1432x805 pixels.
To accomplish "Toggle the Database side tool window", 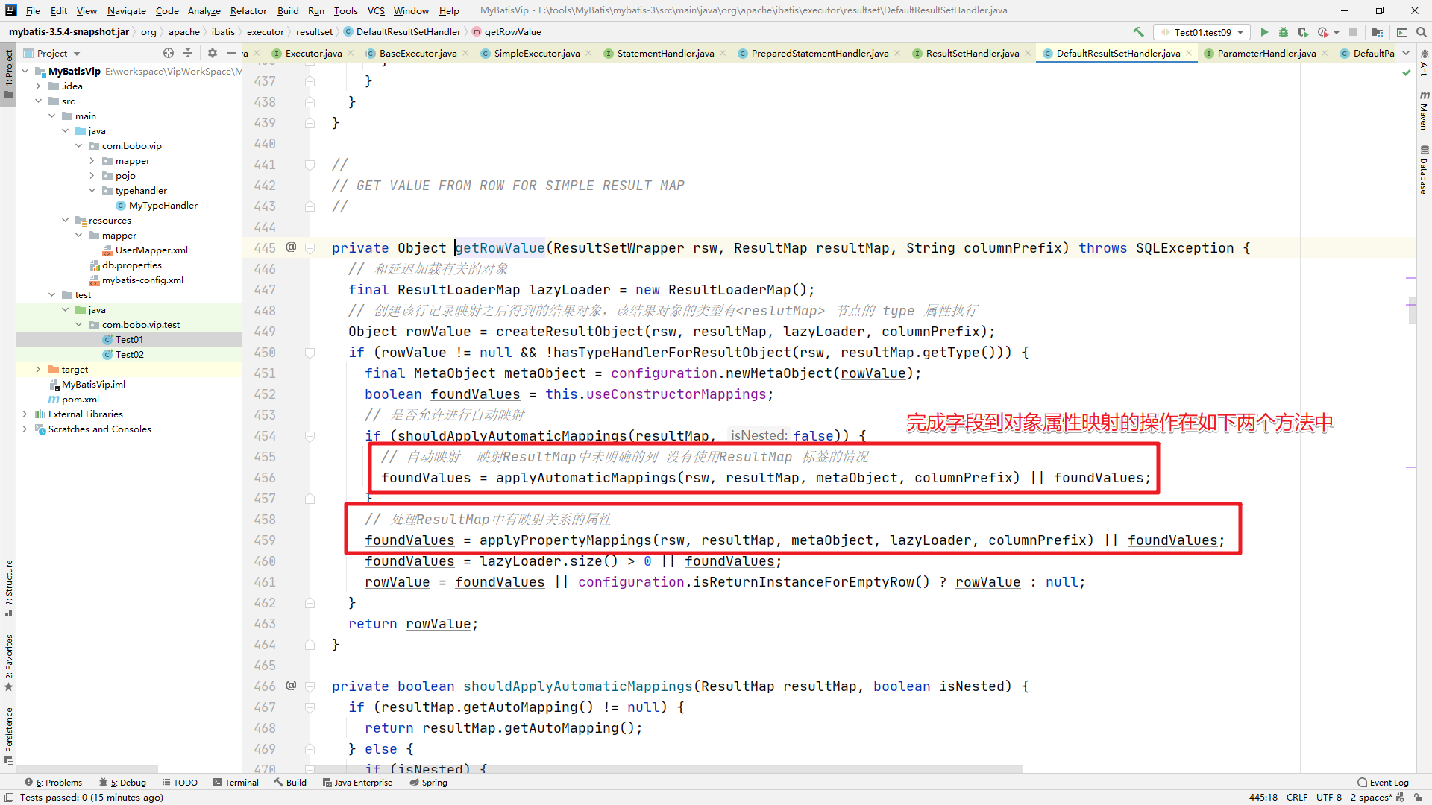I will click(1424, 170).
